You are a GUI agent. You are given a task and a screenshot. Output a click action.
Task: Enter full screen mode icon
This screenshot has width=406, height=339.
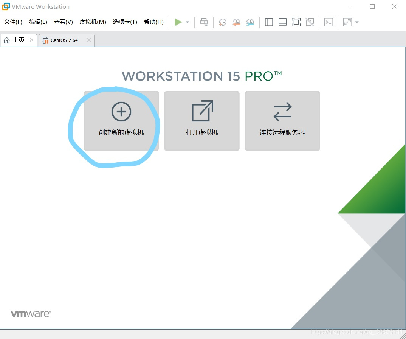[296, 22]
